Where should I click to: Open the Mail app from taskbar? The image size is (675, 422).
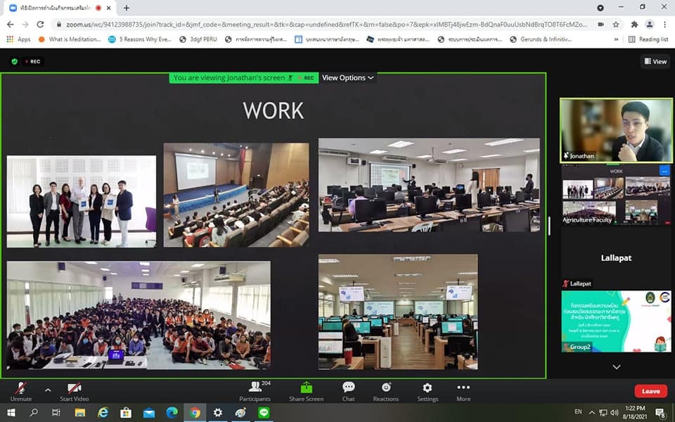point(149,413)
